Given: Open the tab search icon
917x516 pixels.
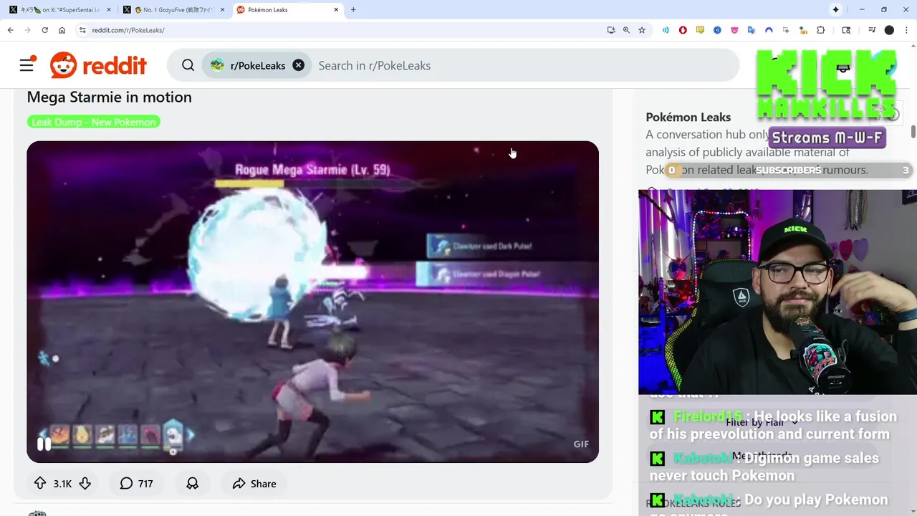Looking at the screenshot, I should 846,30.
